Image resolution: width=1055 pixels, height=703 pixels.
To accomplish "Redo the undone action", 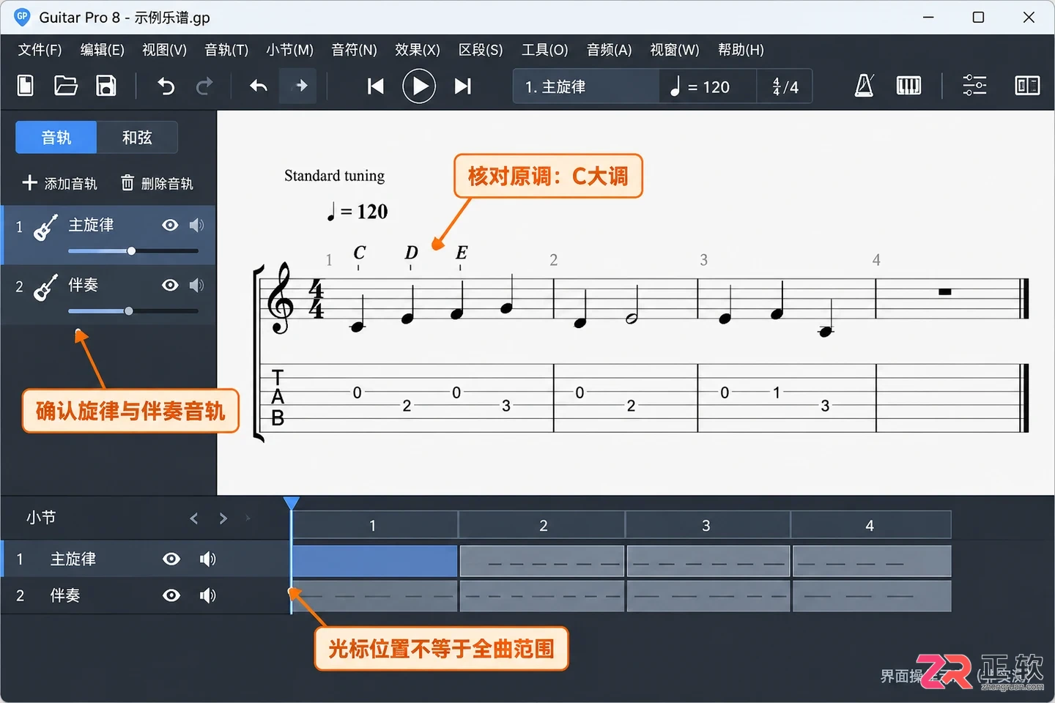I will (x=204, y=86).
